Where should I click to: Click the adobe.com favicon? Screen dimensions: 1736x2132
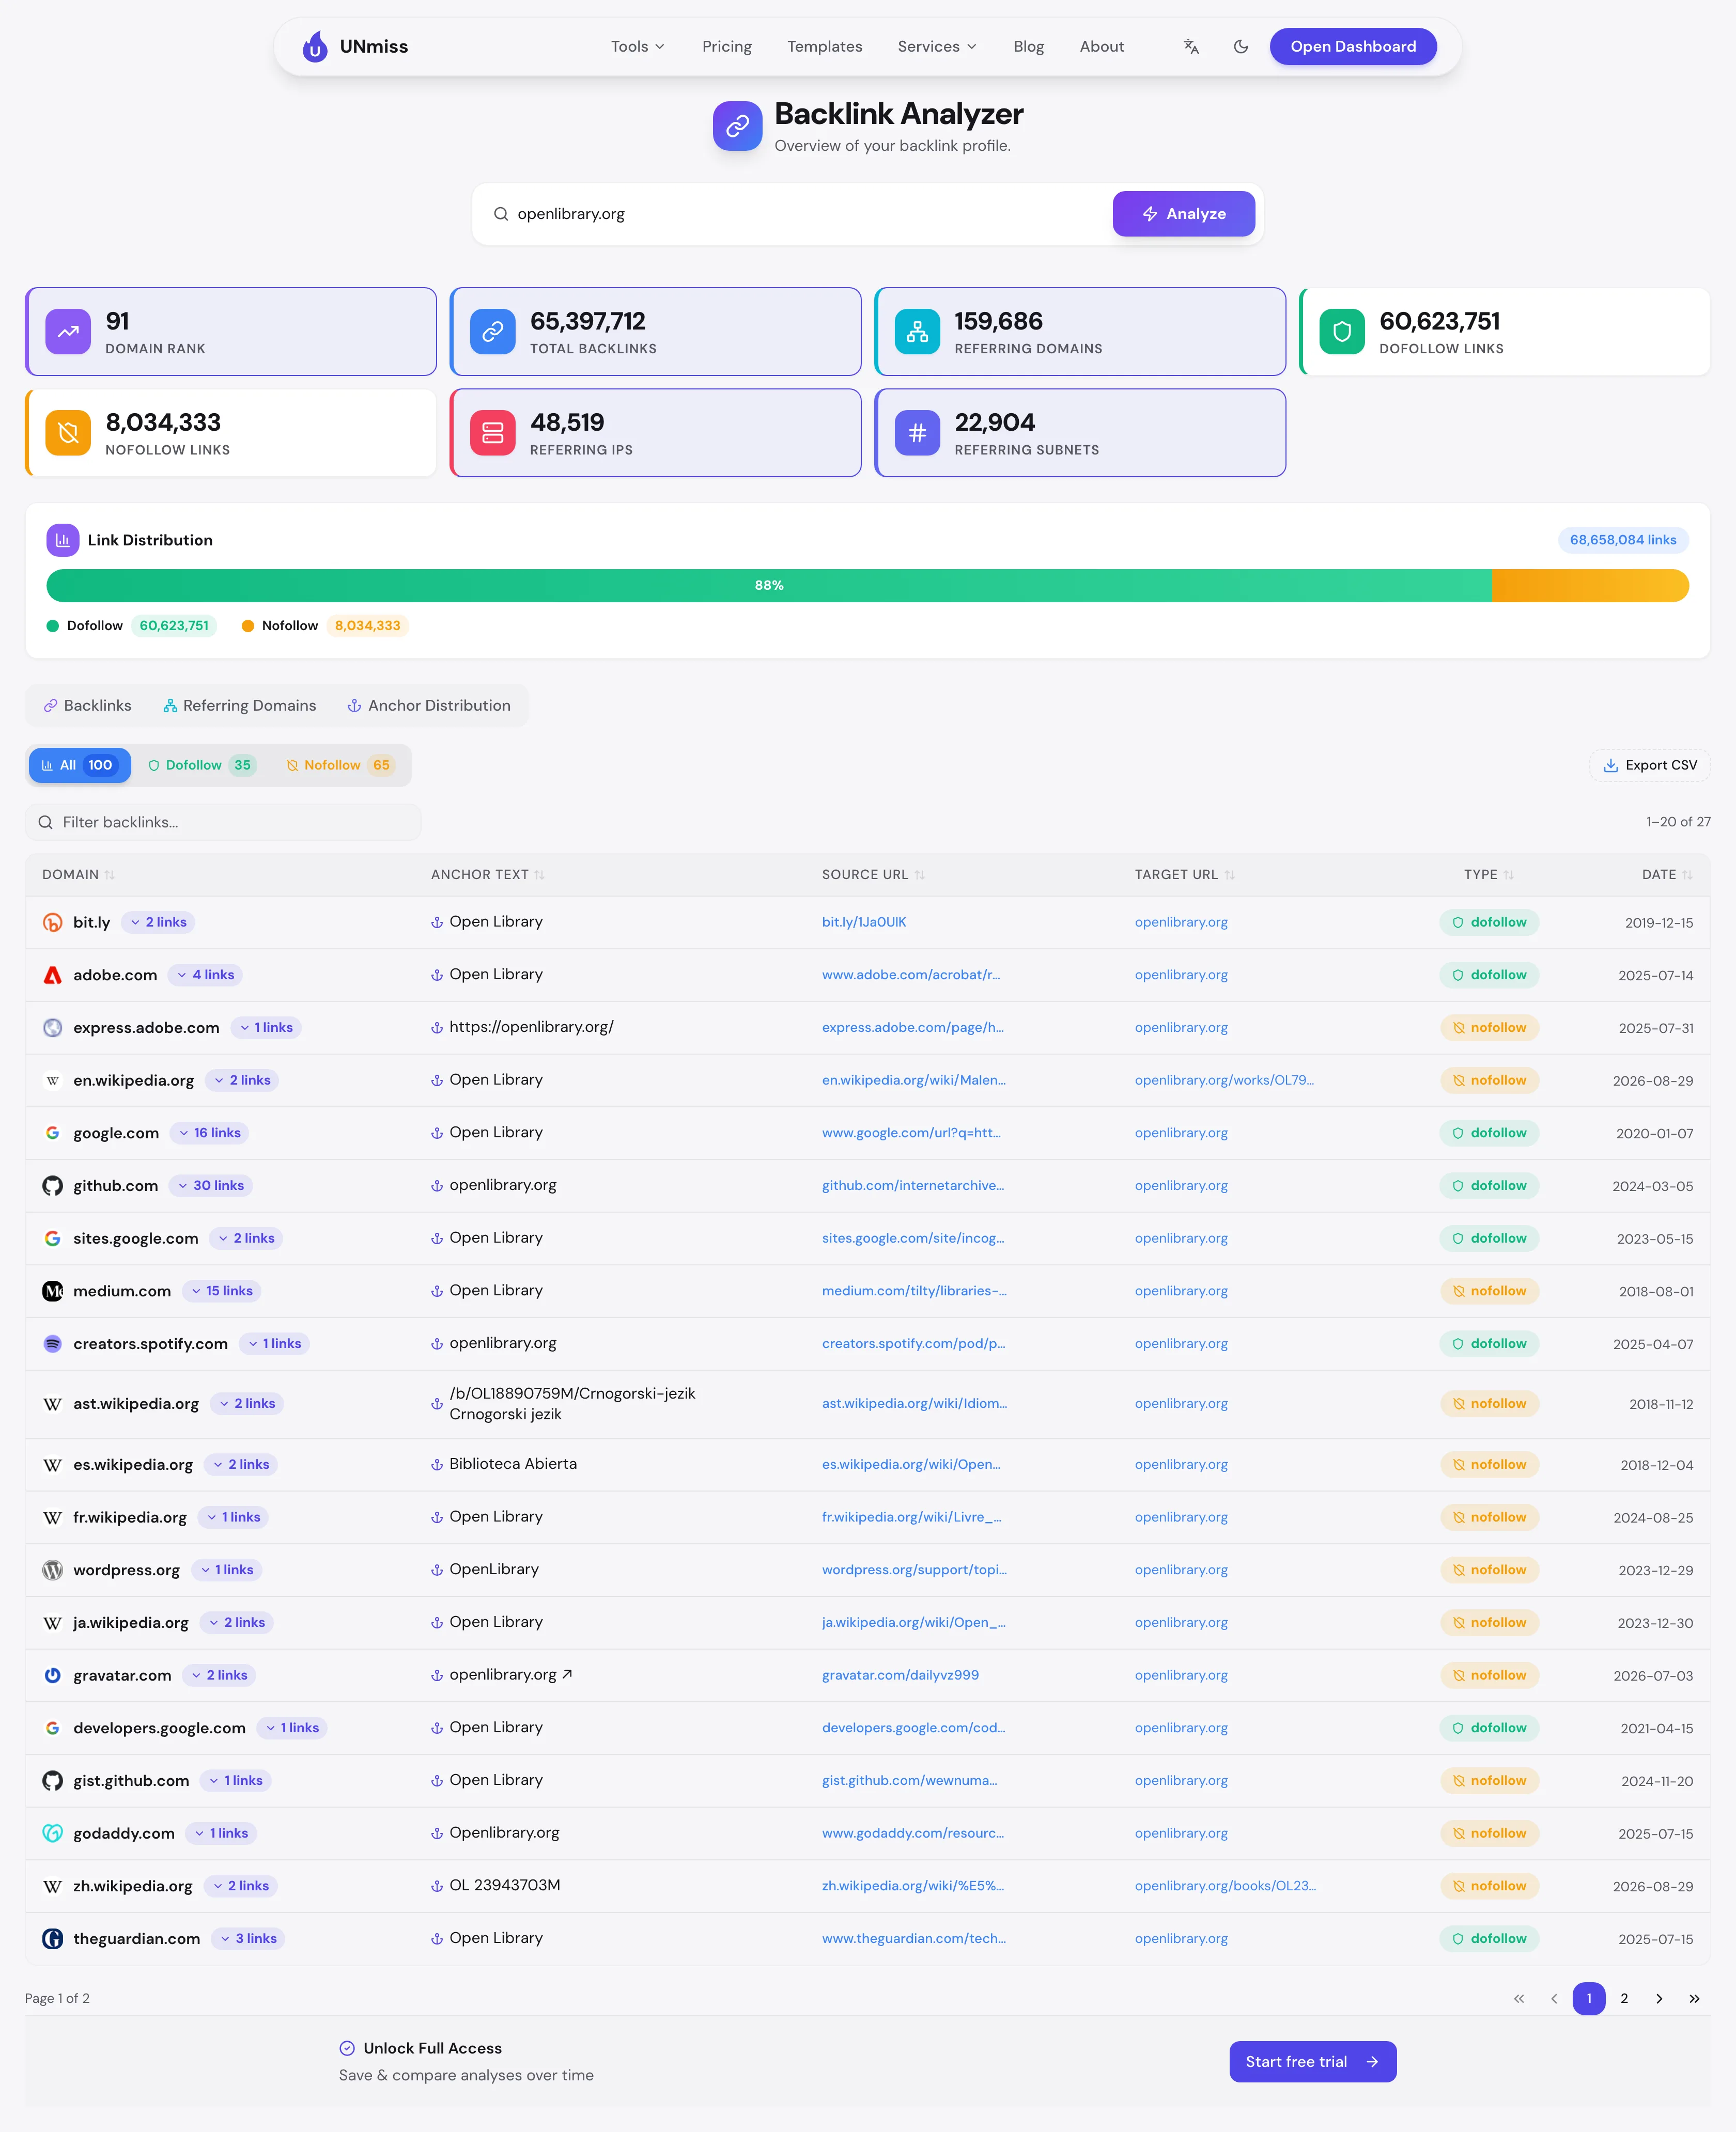click(53, 976)
